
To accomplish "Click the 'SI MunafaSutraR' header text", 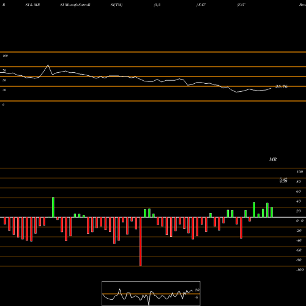I will (x=75, y=5).
